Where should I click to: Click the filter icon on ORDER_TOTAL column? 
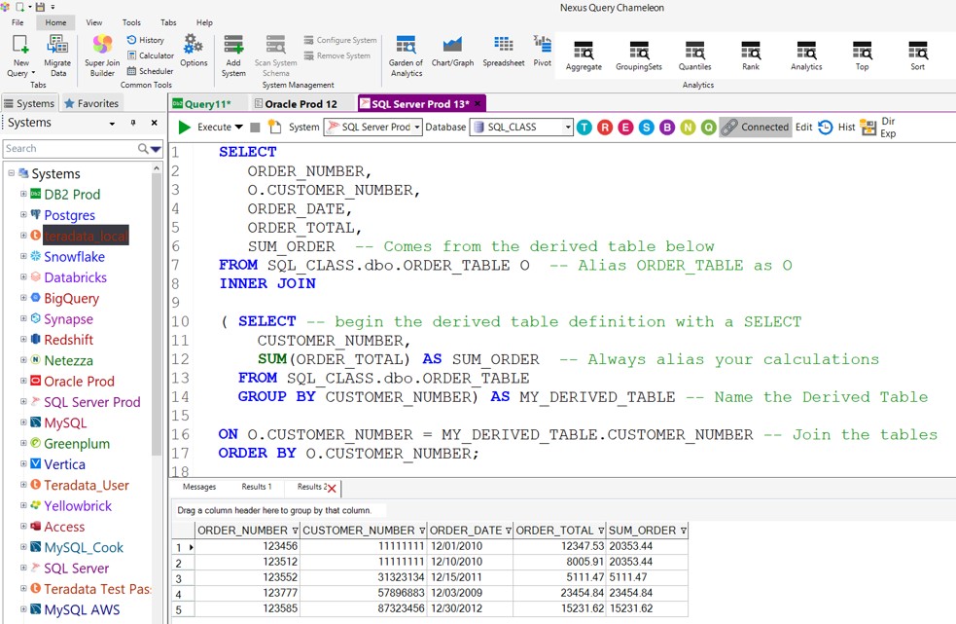pos(600,531)
